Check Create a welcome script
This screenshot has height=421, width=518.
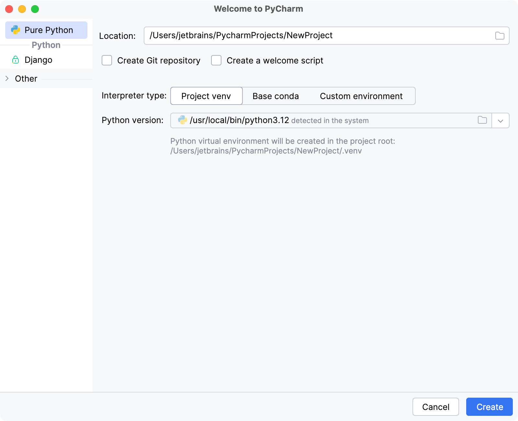(216, 60)
